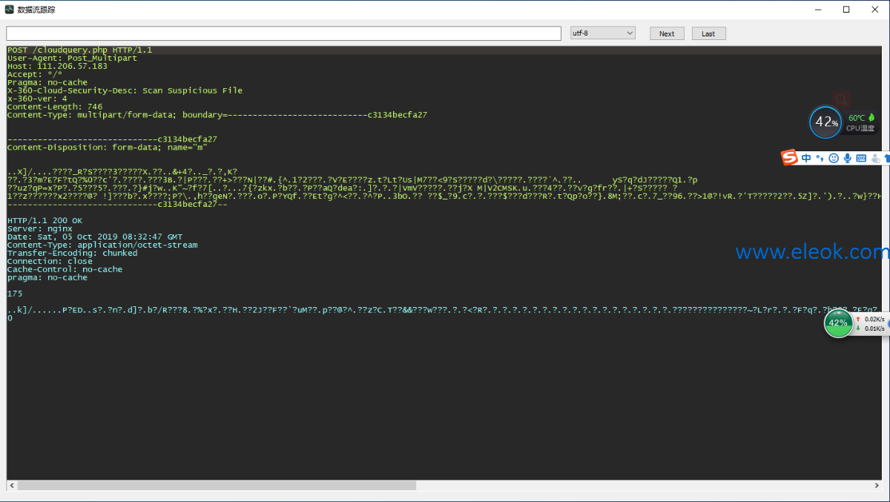
Task: Click the "Connection: close" line
Action: 50,261
